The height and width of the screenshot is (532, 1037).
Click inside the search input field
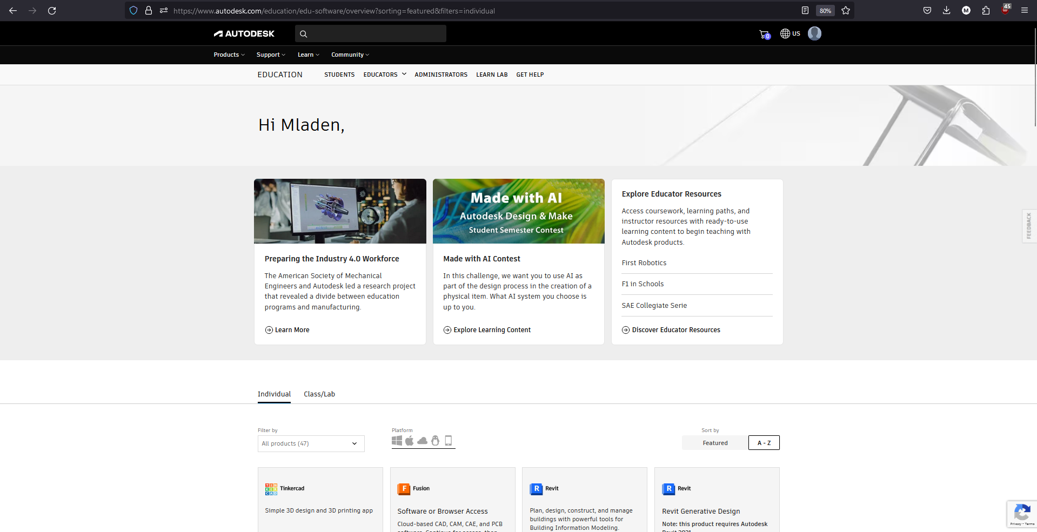click(370, 33)
